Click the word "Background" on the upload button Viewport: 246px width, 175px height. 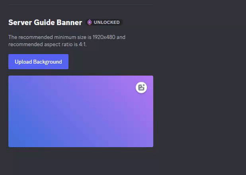pyautogui.click(x=47, y=62)
